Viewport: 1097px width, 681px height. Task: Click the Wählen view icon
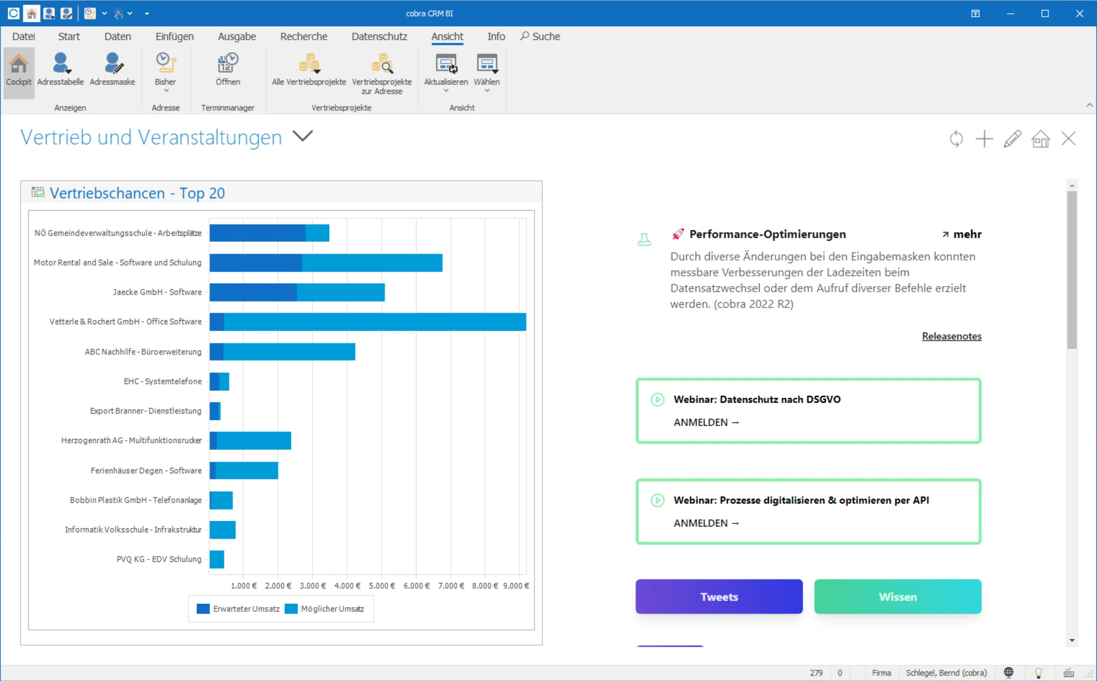pyautogui.click(x=487, y=64)
